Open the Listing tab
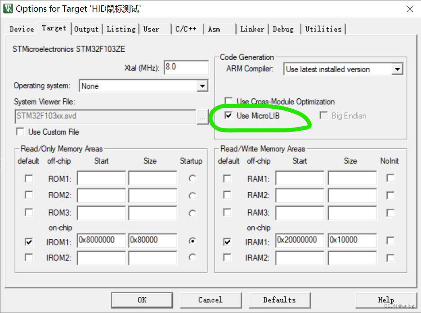The width and height of the screenshot is (421, 313). (x=121, y=29)
